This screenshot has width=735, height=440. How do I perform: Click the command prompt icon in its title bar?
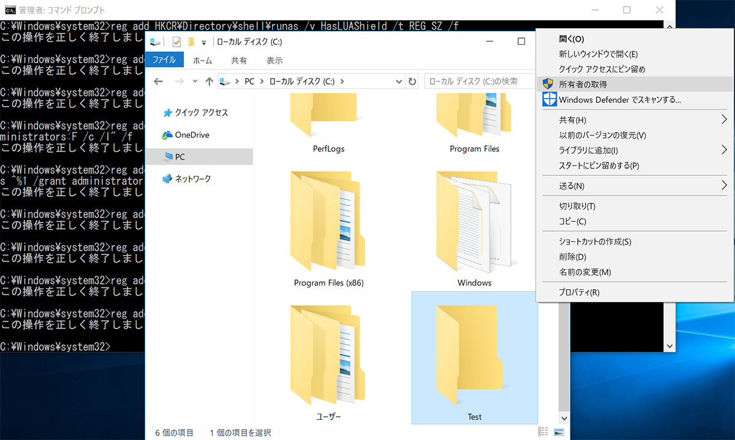pos(11,9)
